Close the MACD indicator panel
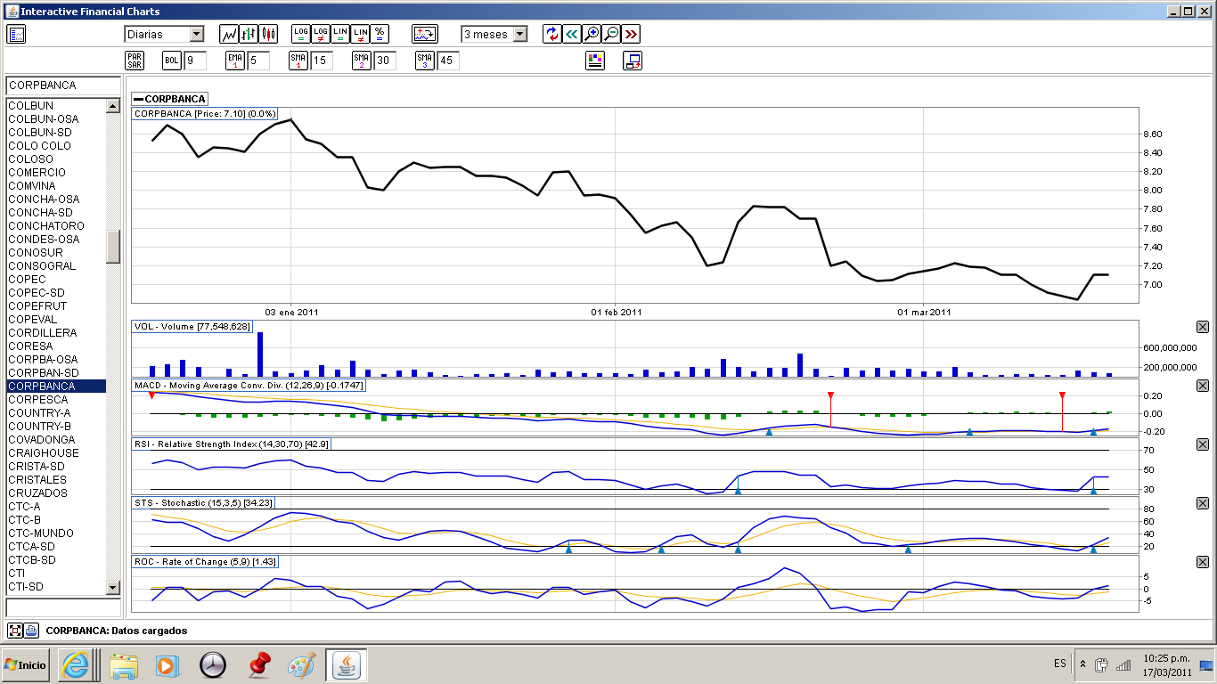The image size is (1217, 684). (1203, 386)
